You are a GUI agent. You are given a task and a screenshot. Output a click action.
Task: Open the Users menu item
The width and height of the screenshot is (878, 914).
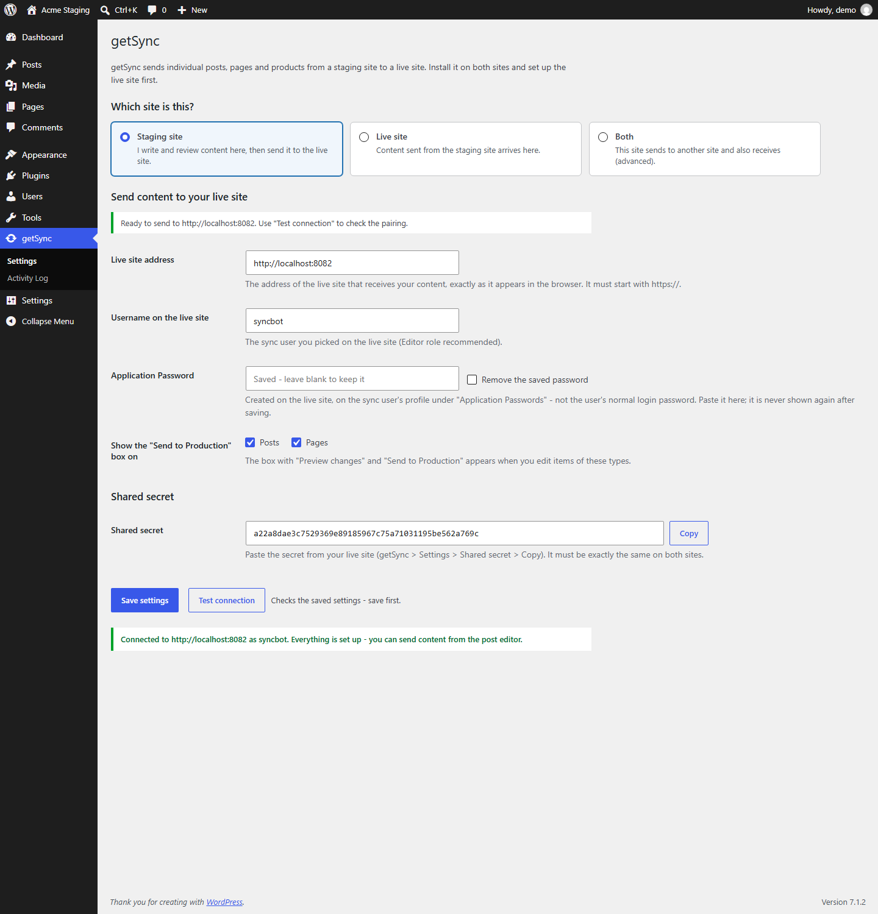click(x=49, y=196)
